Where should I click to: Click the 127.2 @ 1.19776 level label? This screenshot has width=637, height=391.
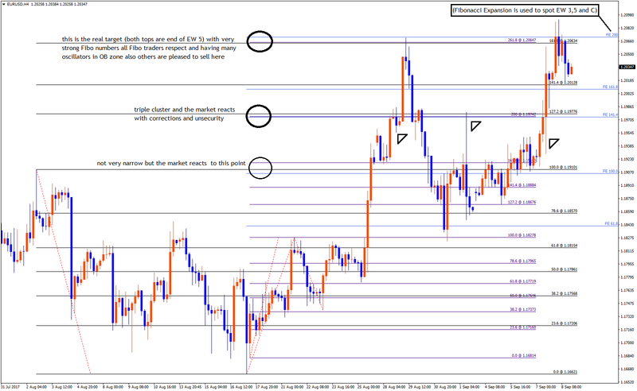563,111
